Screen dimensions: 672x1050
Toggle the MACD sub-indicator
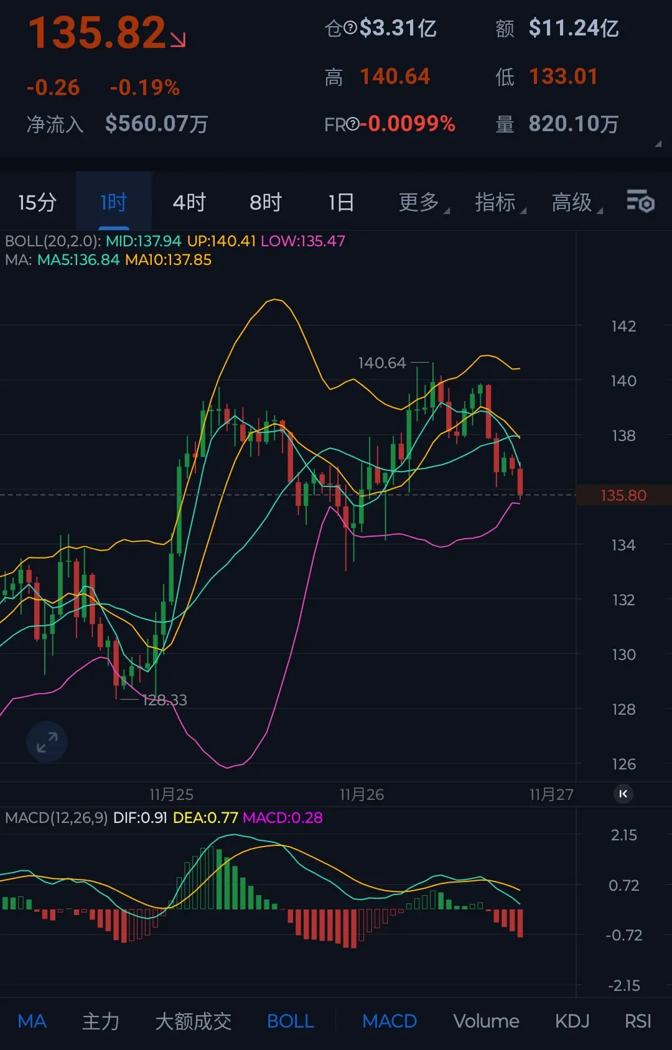click(390, 1021)
